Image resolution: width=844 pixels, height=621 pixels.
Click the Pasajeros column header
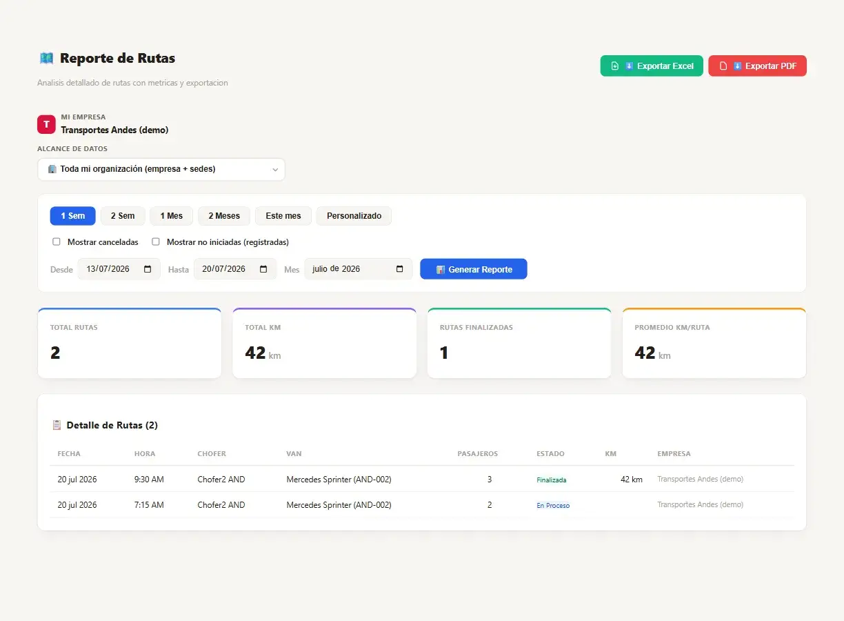click(478, 454)
